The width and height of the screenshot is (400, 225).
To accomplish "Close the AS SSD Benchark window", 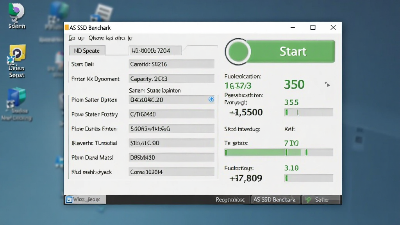I will [333, 28].
